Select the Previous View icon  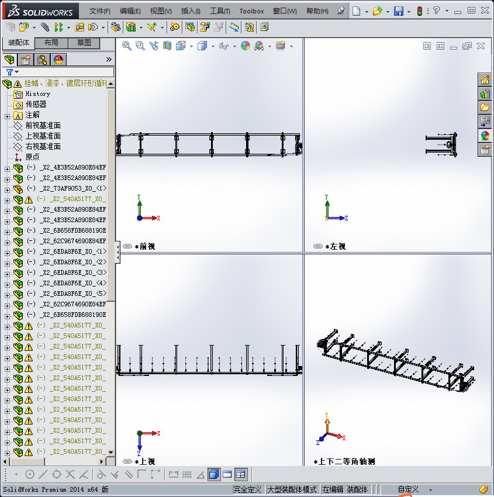pyautogui.click(x=154, y=46)
